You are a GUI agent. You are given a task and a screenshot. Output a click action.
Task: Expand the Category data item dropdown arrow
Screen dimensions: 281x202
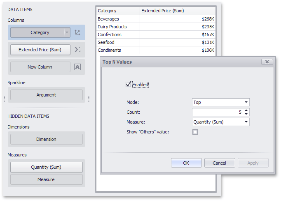click(67, 32)
